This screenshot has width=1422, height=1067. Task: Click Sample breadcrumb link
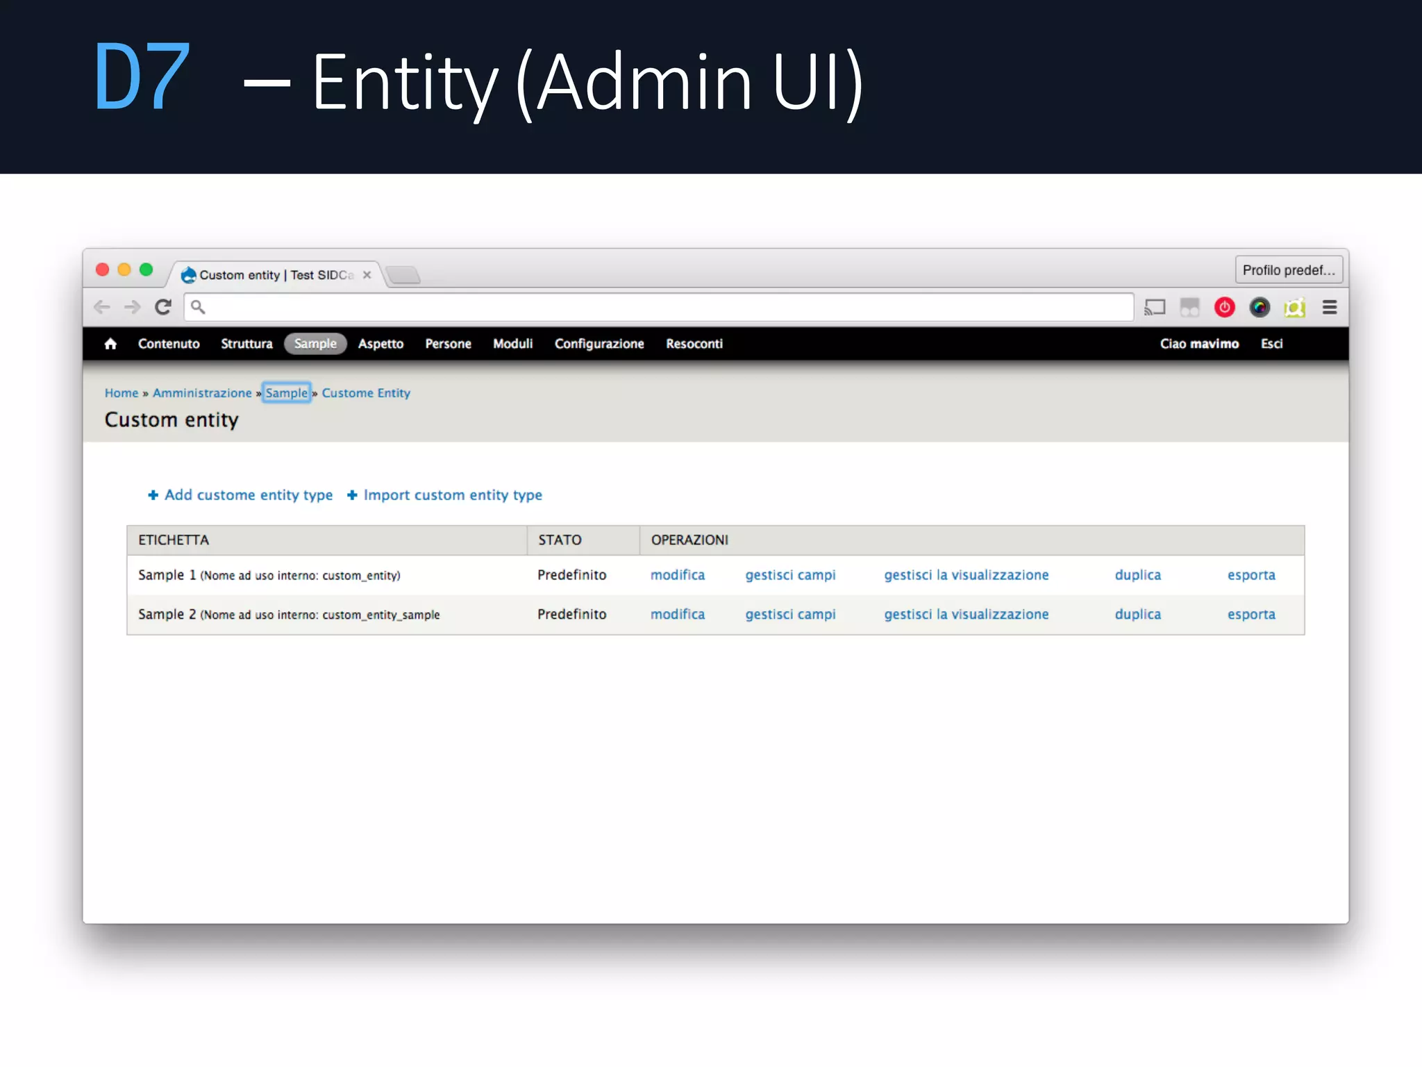(x=286, y=393)
